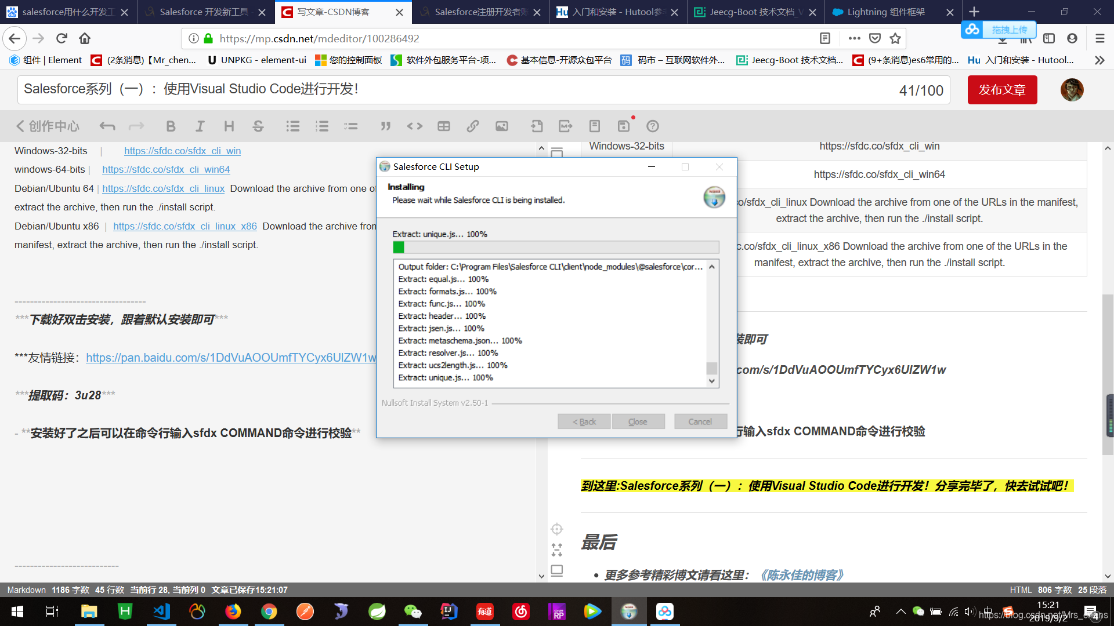Insert code block with angle-brackets icon

coord(415,126)
